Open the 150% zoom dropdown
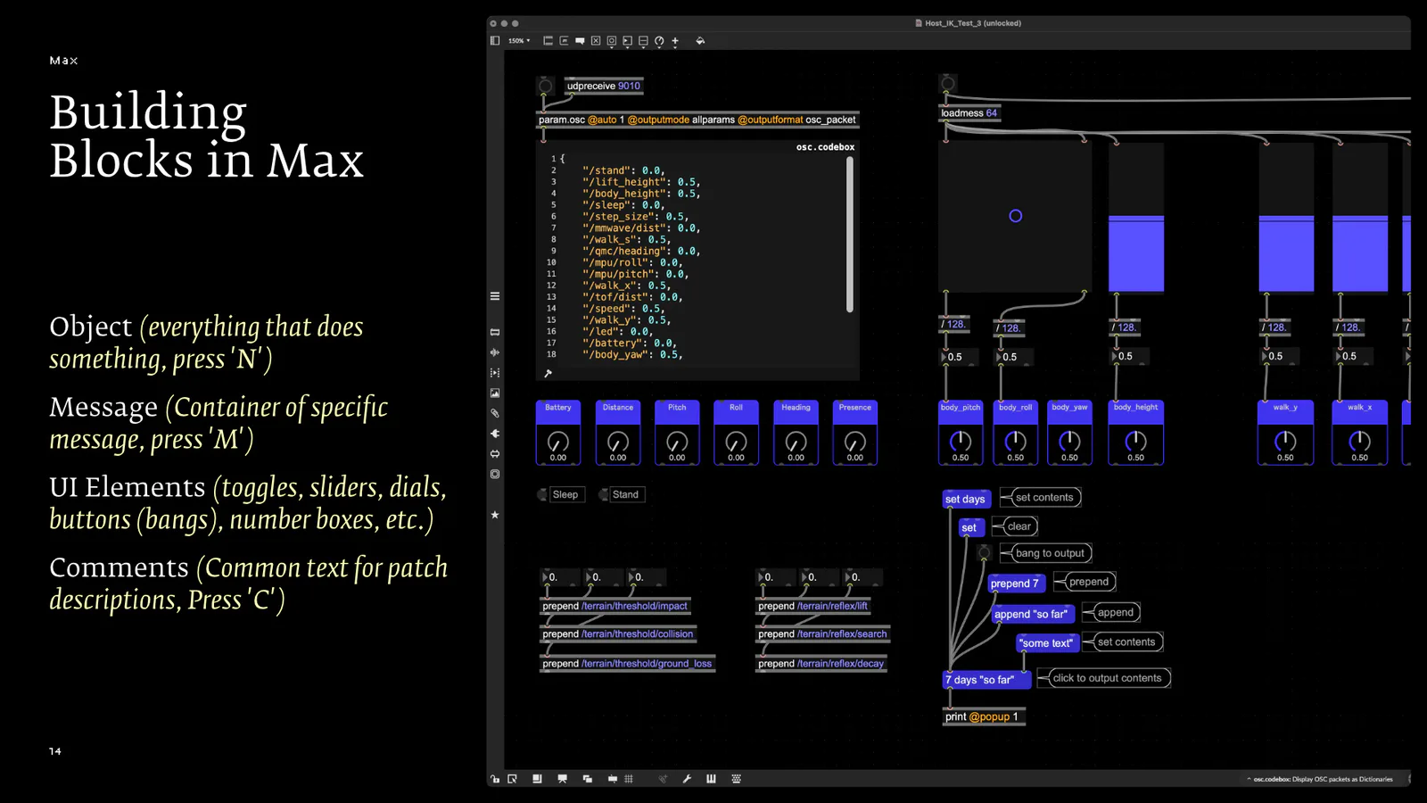Image resolution: width=1427 pixels, height=803 pixels. pyautogui.click(x=519, y=41)
